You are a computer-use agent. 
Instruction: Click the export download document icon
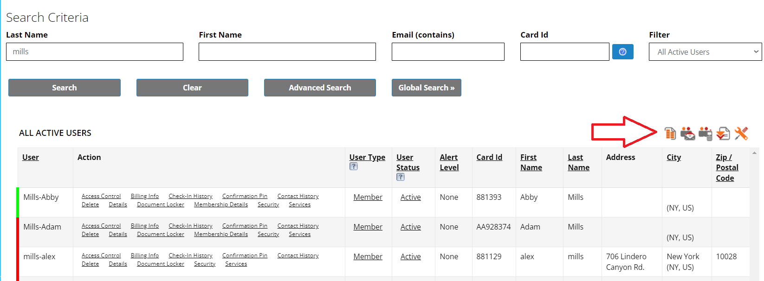pos(723,134)
